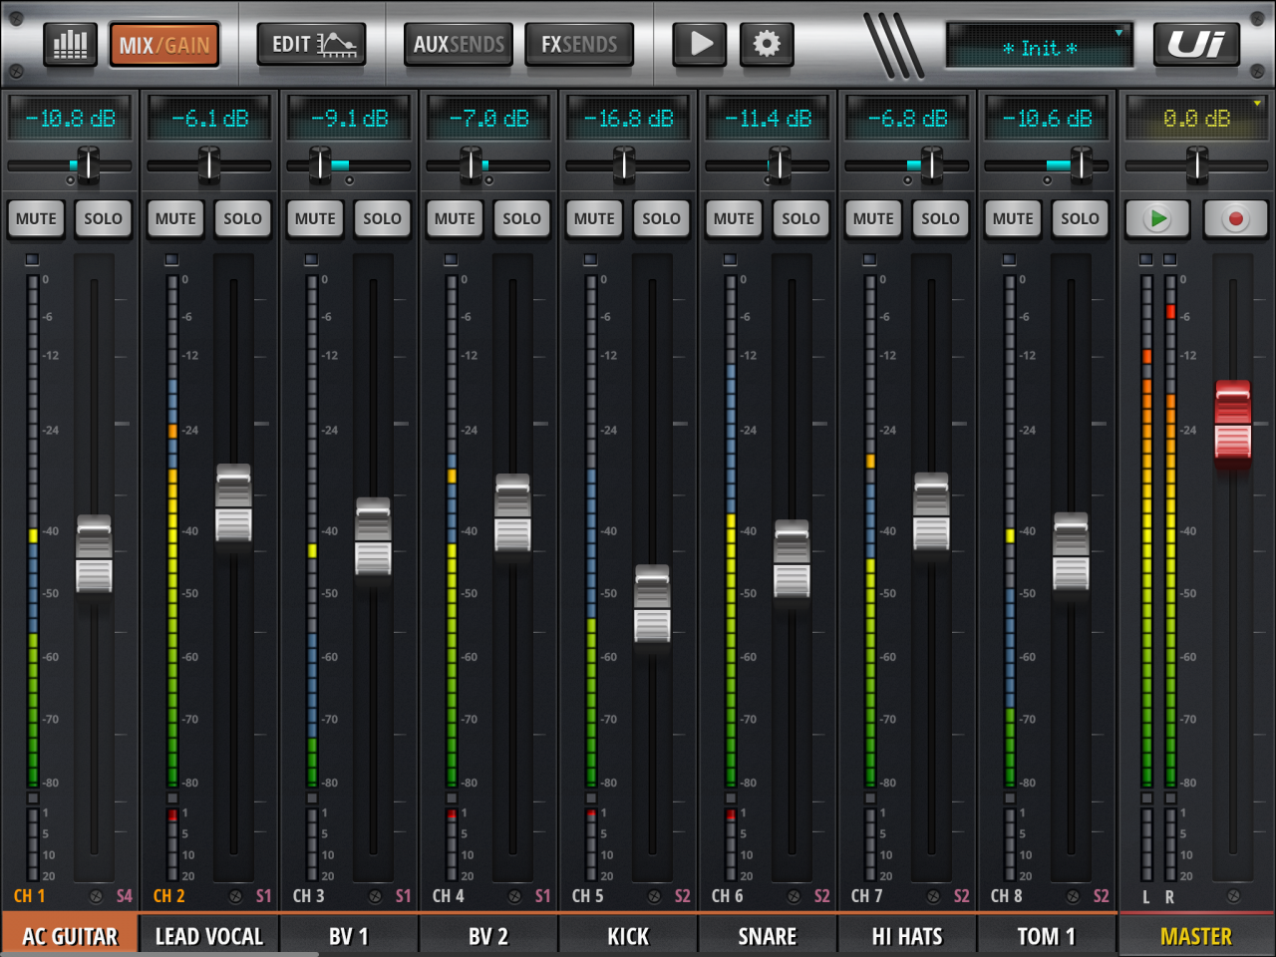Image resolution: width=1276 pixels, height=957 pixels.
Task: Click the CH 7 pan slider knob
Action: pos(931,164)
